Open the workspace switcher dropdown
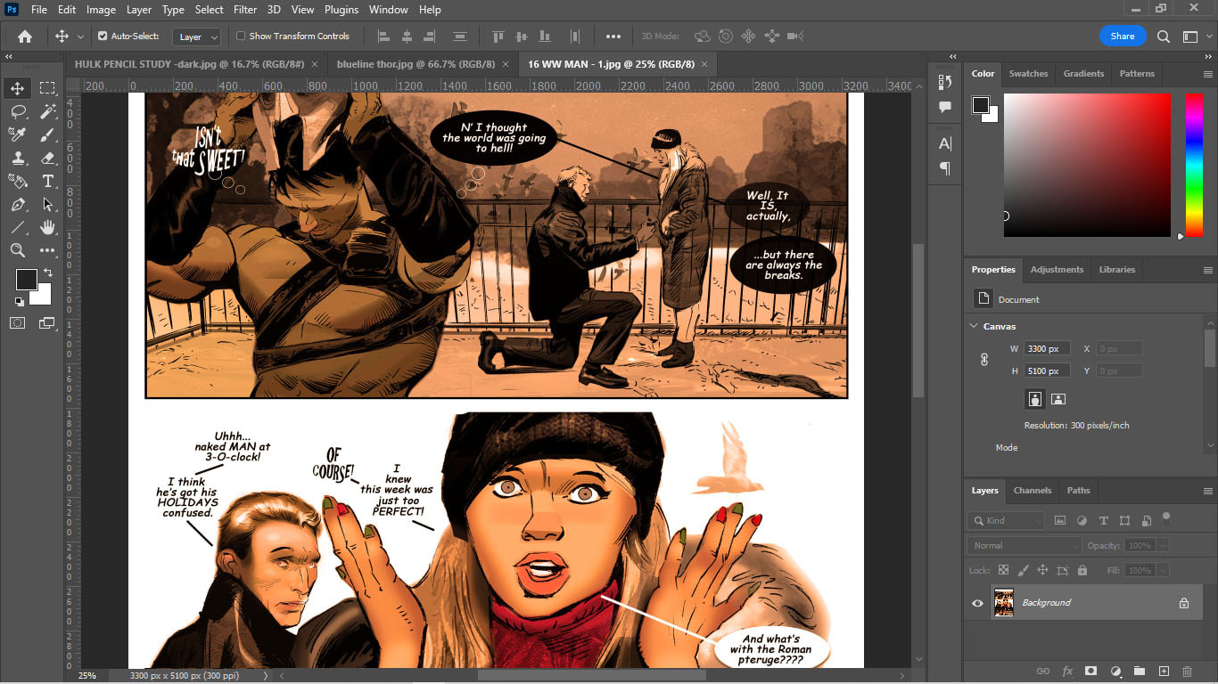1218x684 pixels. click(1190, 37)
